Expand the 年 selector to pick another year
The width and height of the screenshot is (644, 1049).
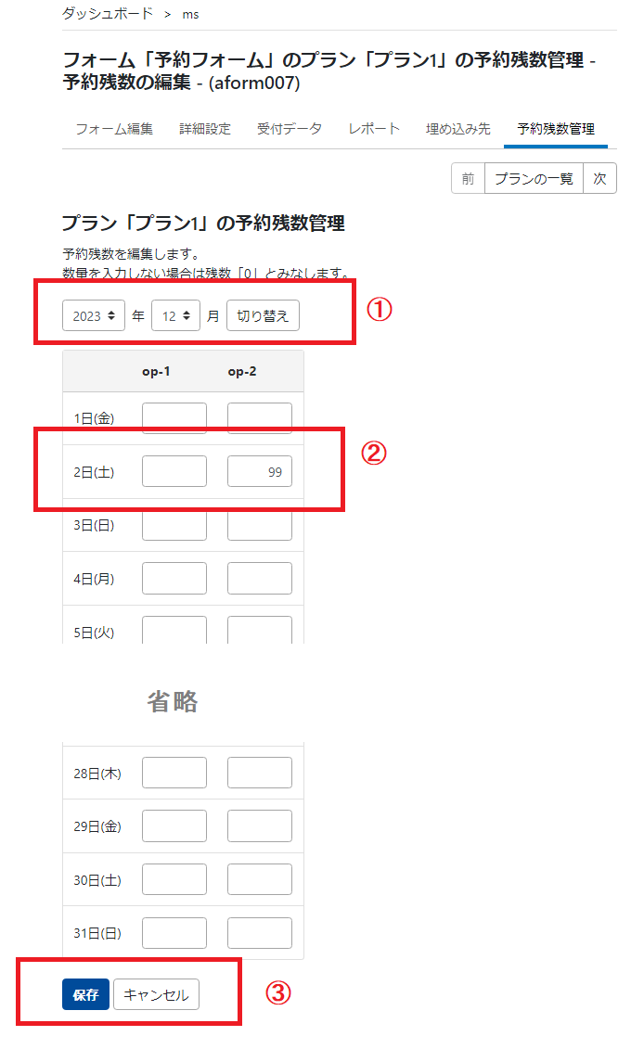coord(93,315)
